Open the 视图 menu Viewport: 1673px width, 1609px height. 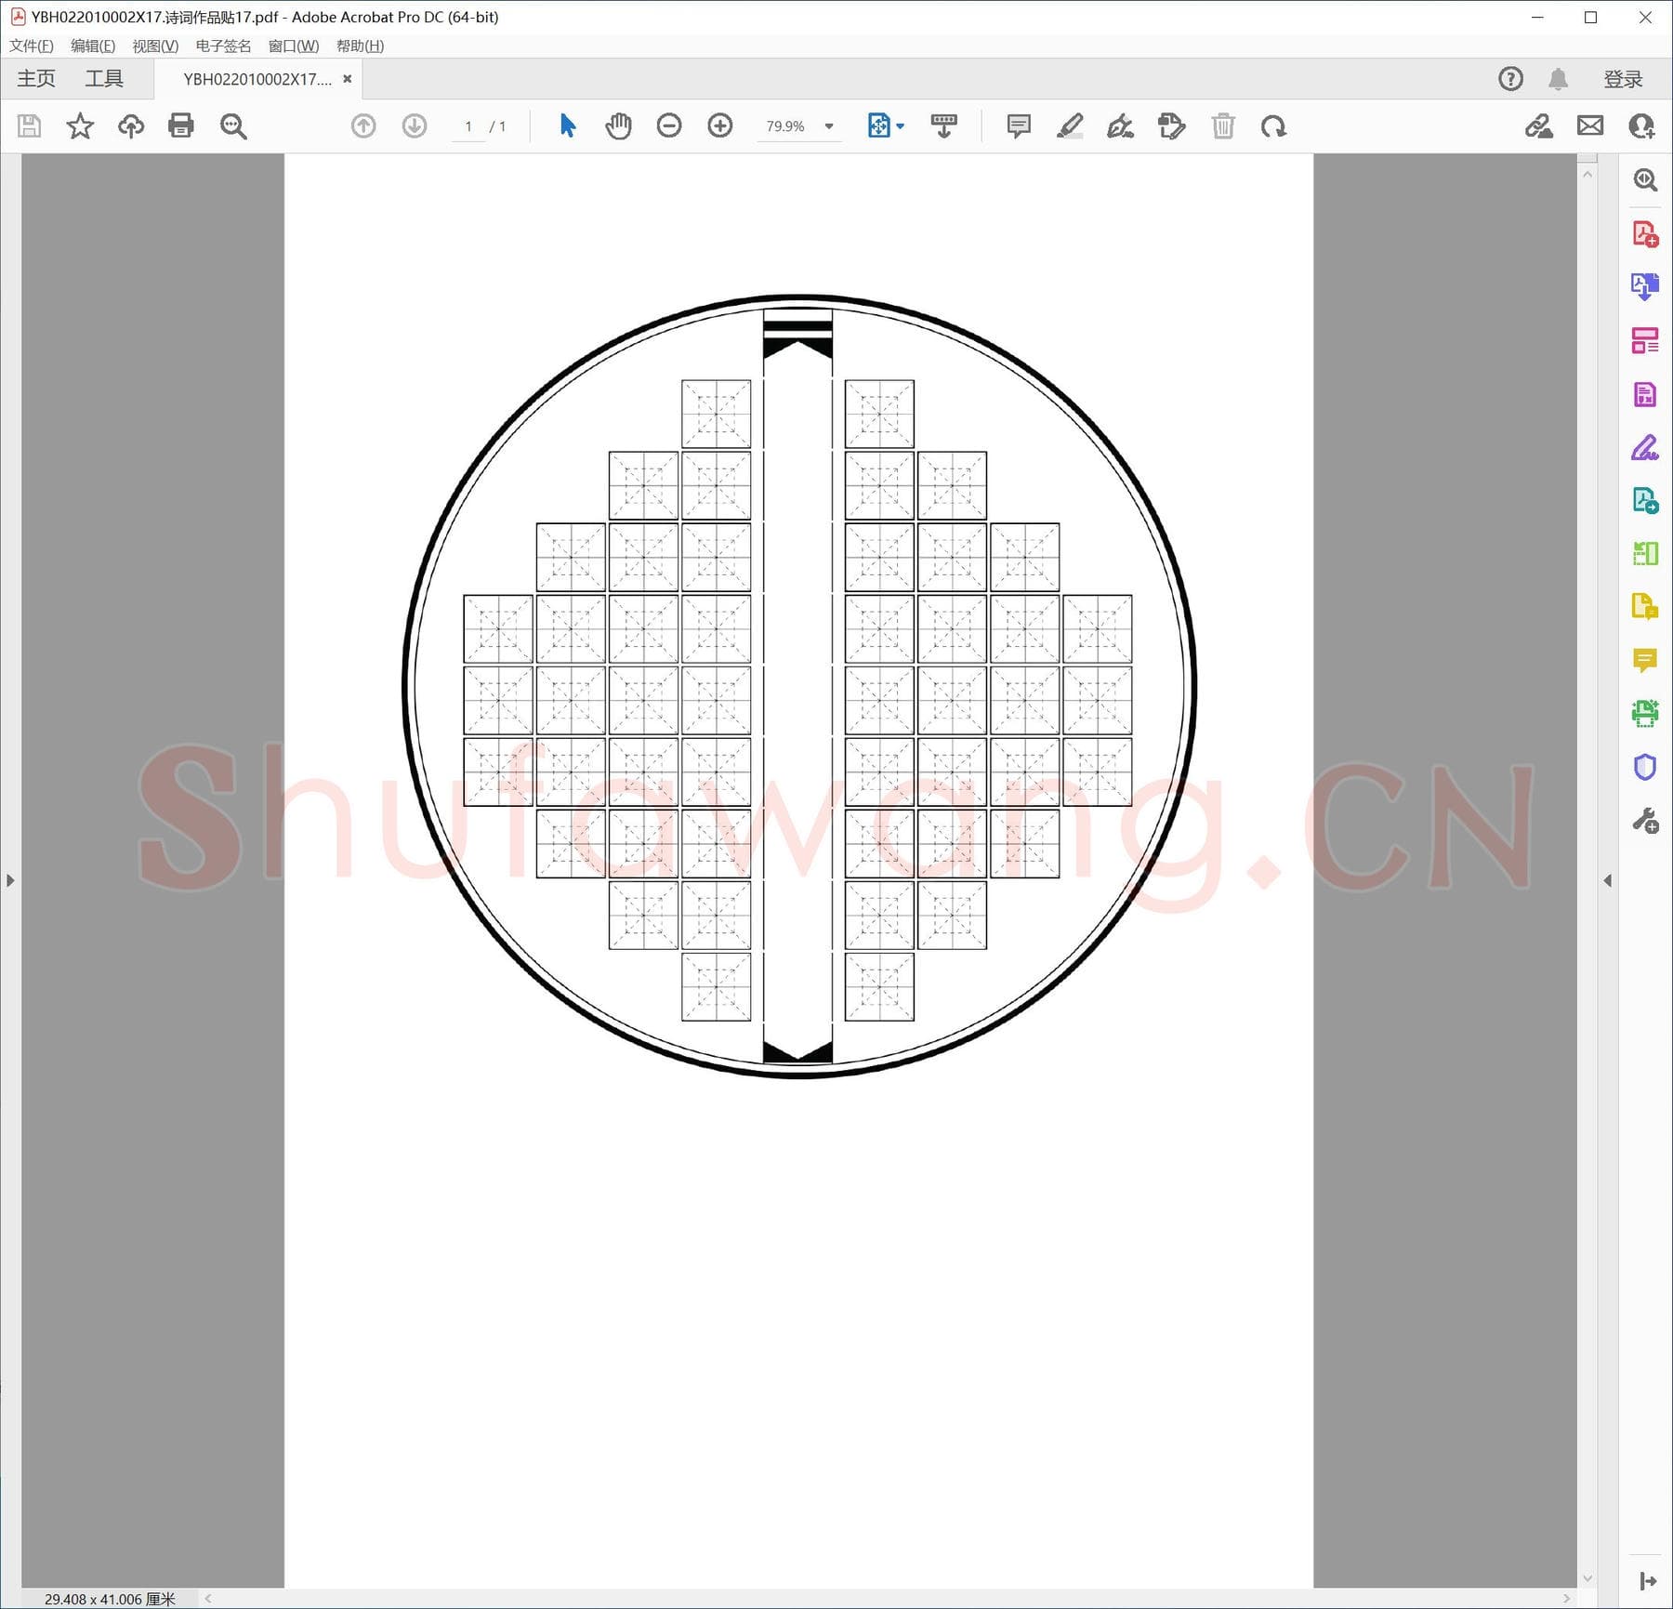[x=155, y=46]
